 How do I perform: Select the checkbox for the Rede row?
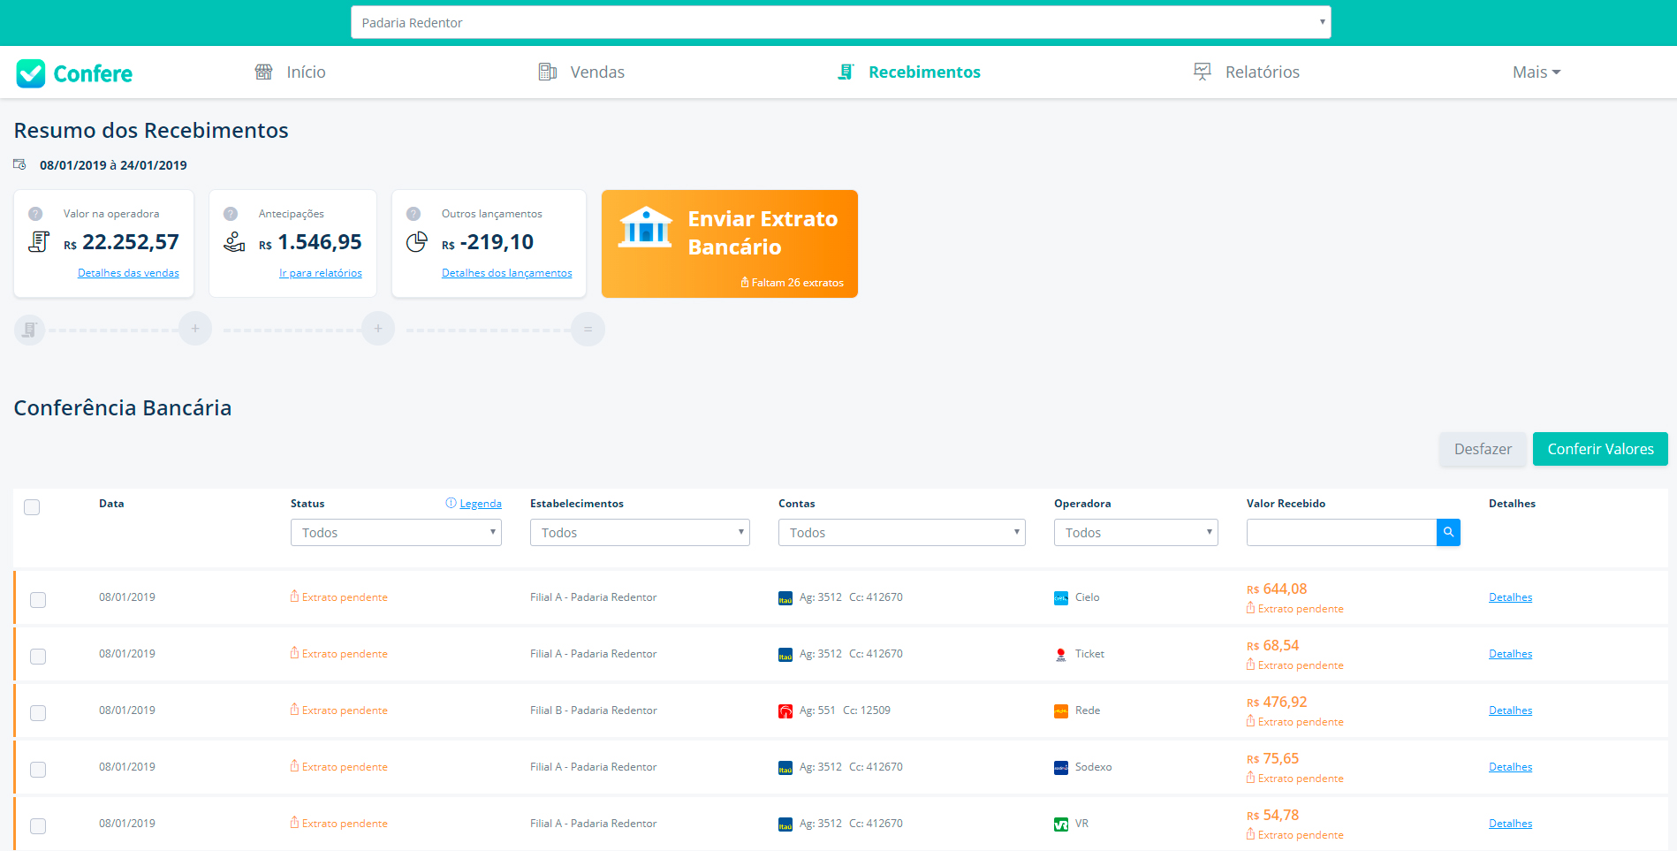(x=38, y=713)
